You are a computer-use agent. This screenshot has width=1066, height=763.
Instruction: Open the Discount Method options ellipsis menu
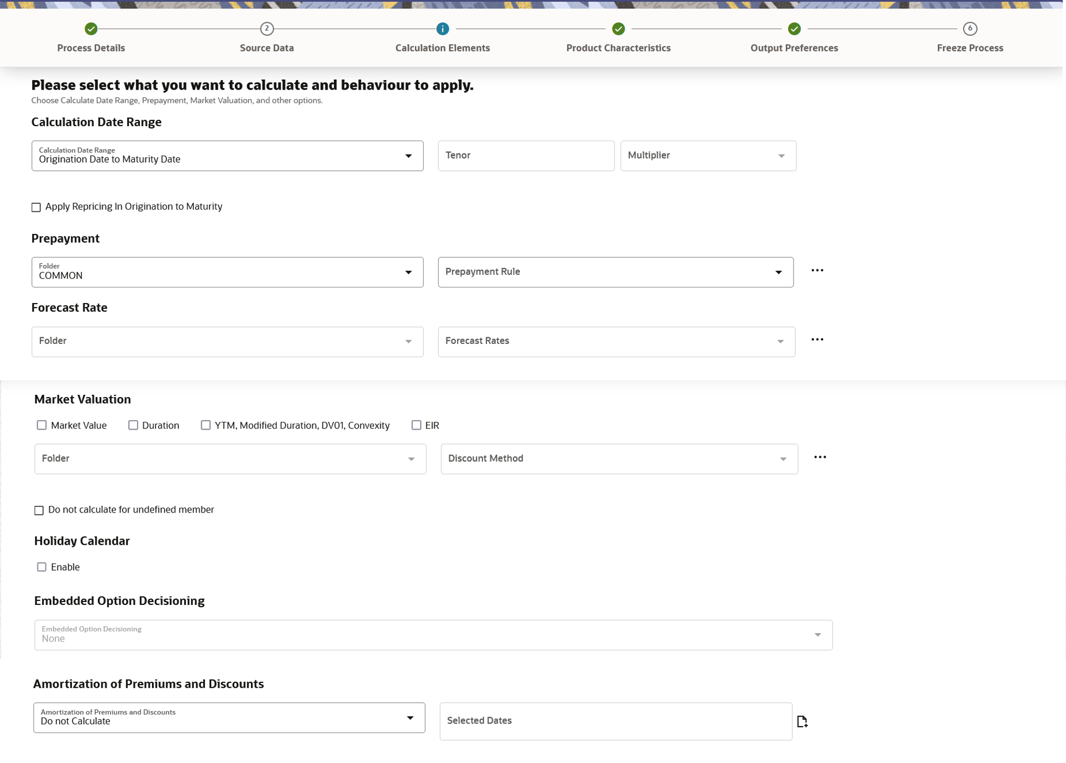[820, 457]
